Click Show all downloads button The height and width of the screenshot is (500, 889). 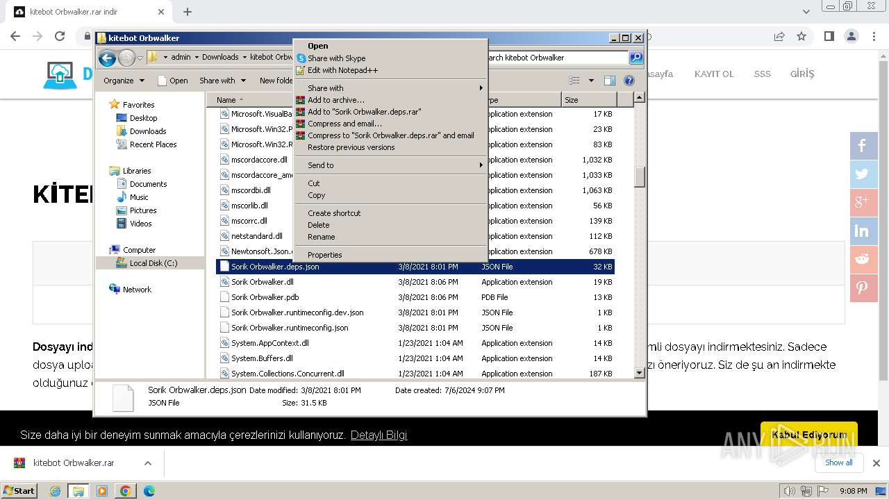(x=839, y=462)
